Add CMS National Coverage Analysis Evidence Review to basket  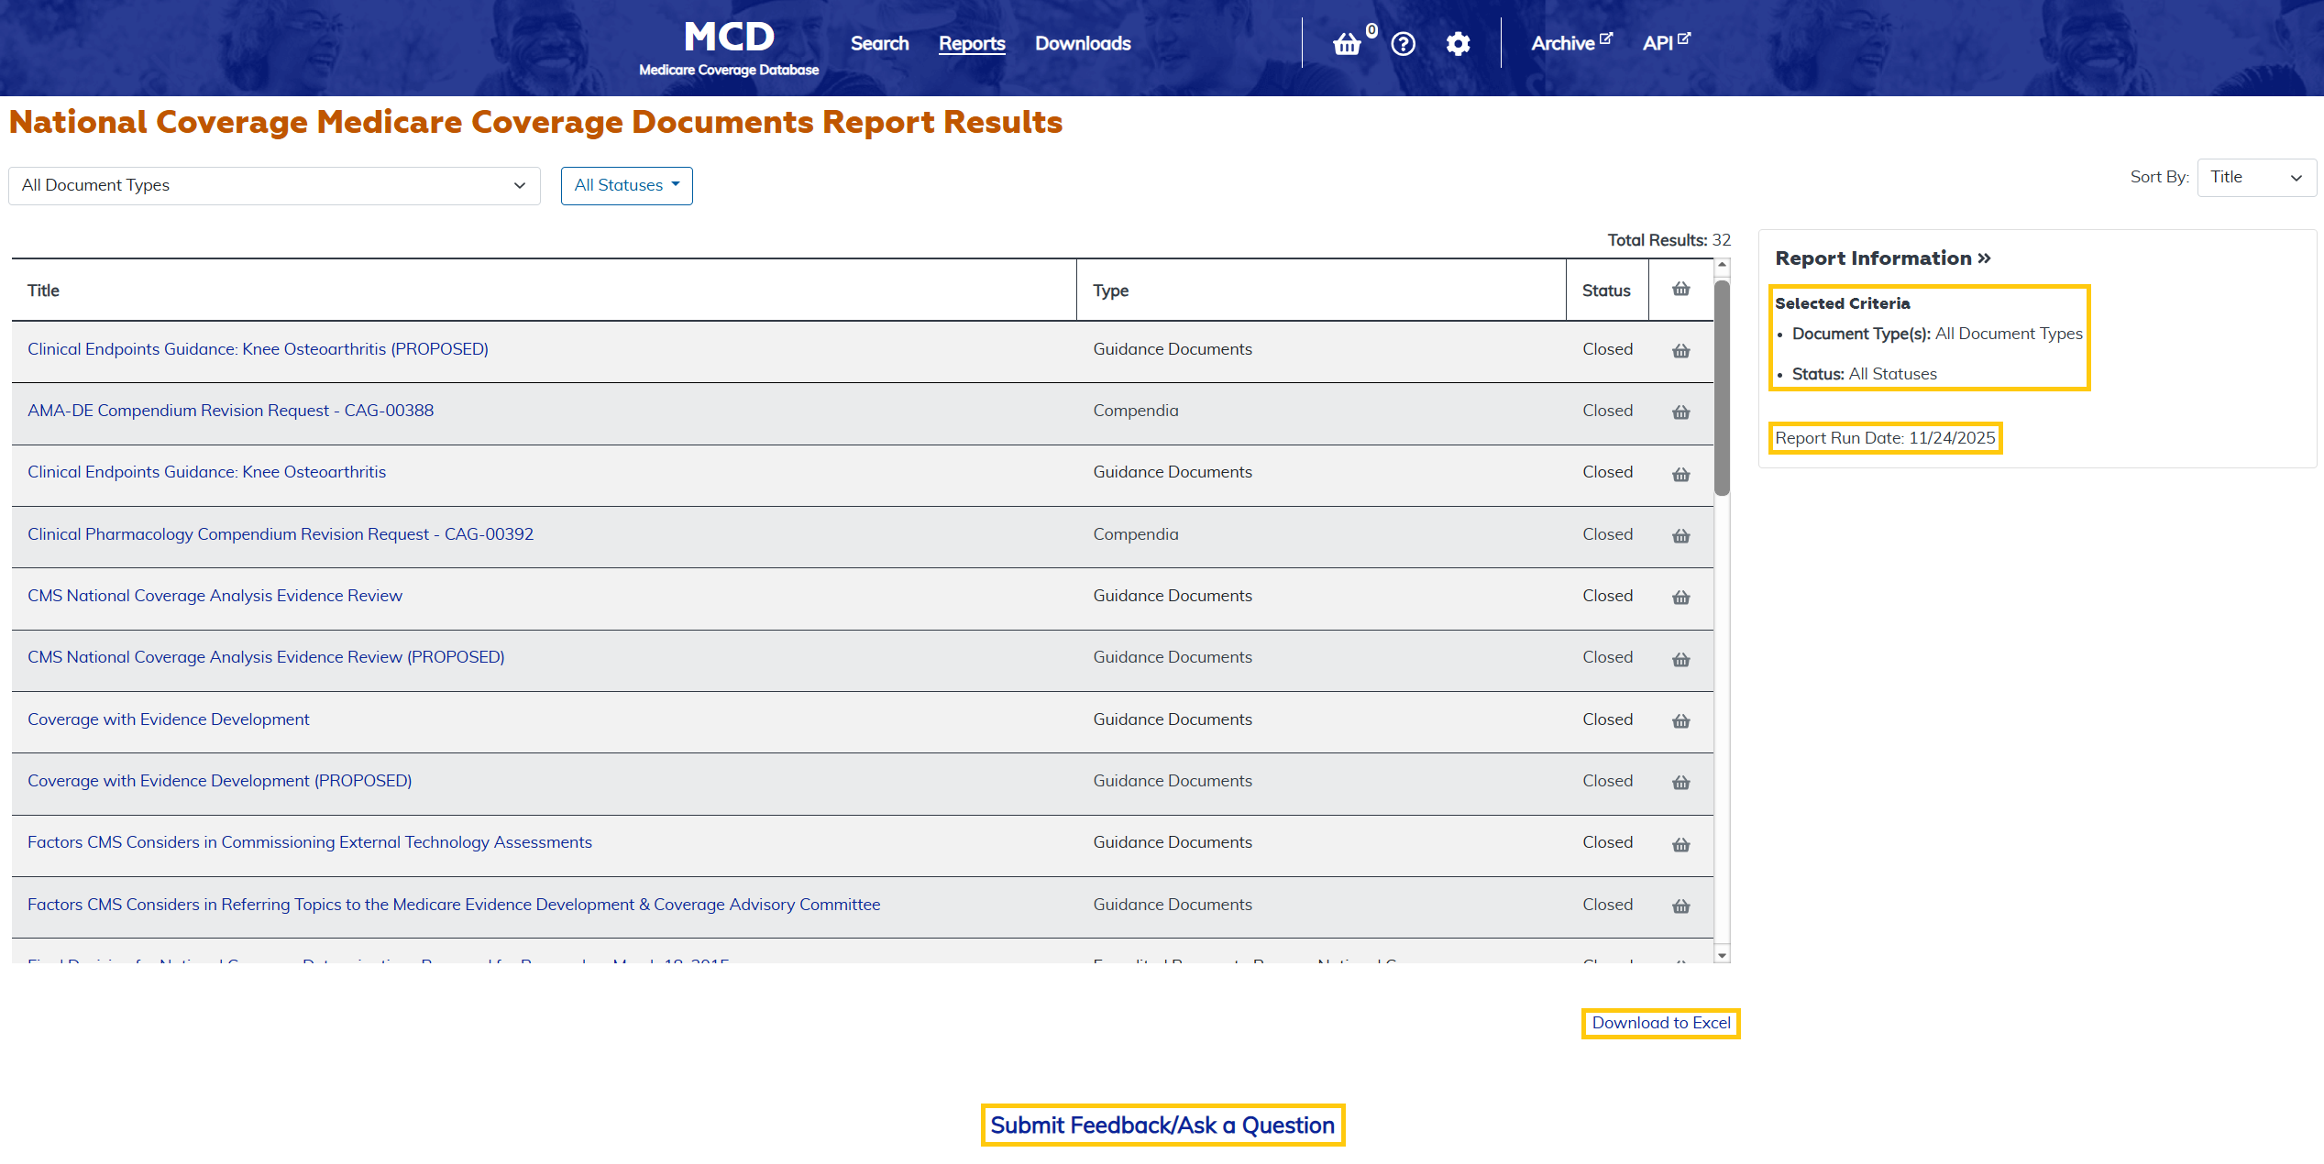click(1680, 598)
